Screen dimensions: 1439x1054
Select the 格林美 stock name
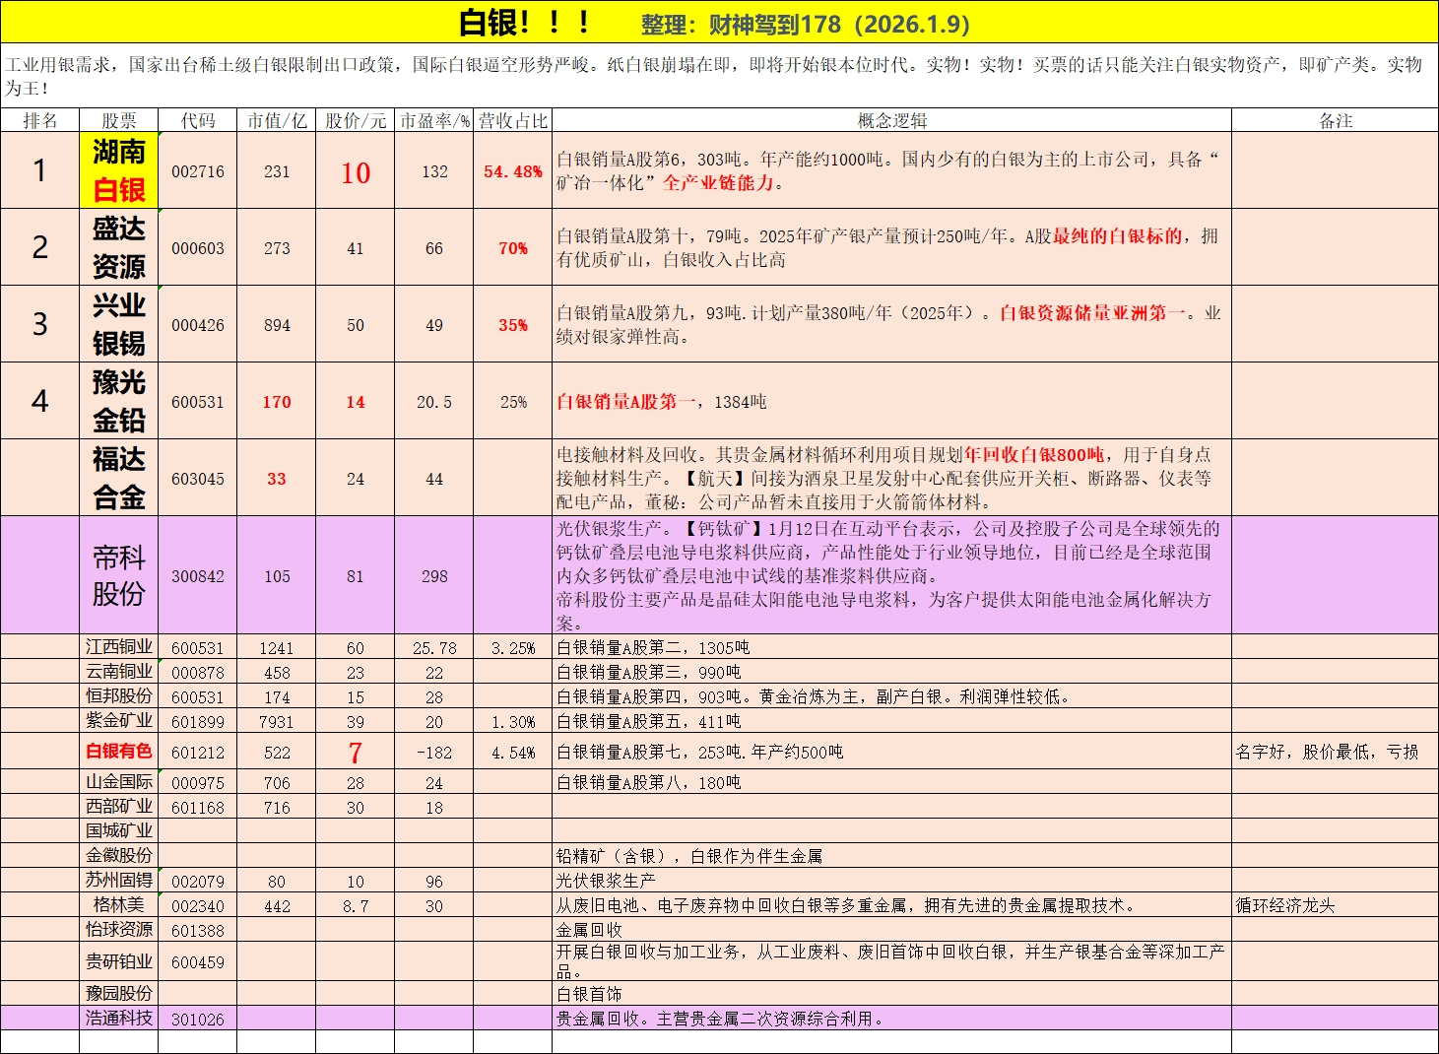(119, 904)
